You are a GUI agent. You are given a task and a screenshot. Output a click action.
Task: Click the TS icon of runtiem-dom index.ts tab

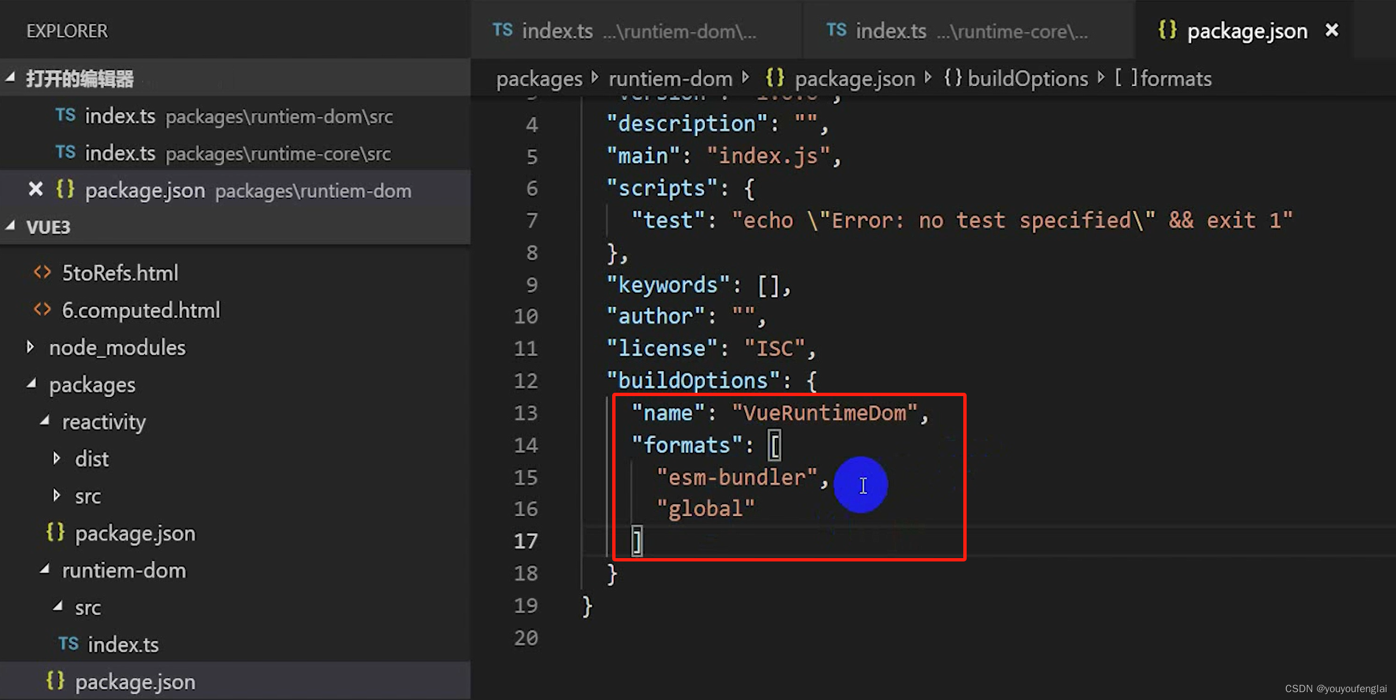click(502, 30)
